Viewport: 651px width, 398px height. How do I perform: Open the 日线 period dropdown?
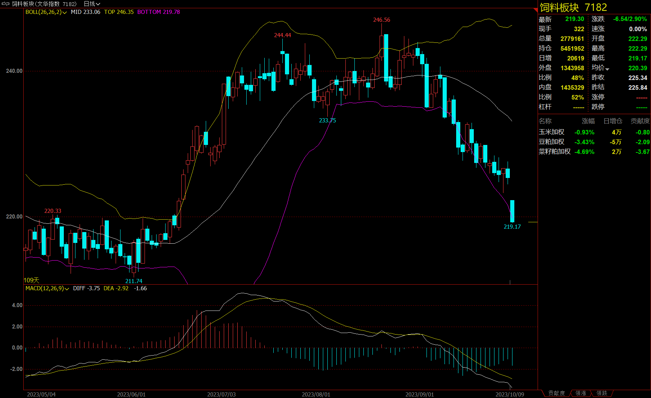click(x=92, y=4)
